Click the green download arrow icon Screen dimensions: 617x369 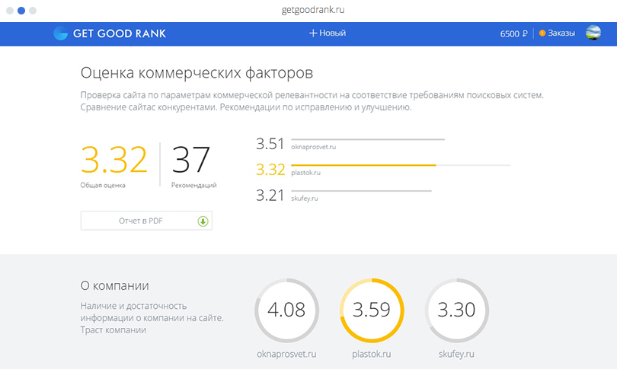pos(203,221)
